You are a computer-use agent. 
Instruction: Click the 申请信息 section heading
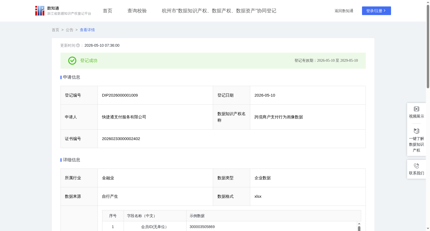coord(71,77)
